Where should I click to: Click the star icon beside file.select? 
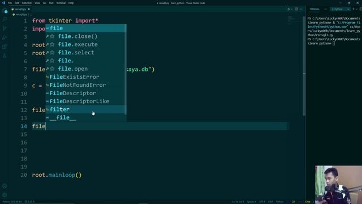tap(53, 53)
